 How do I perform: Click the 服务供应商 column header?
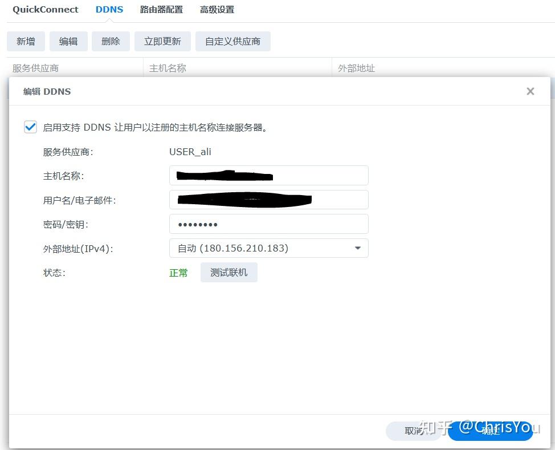point(34,68)
